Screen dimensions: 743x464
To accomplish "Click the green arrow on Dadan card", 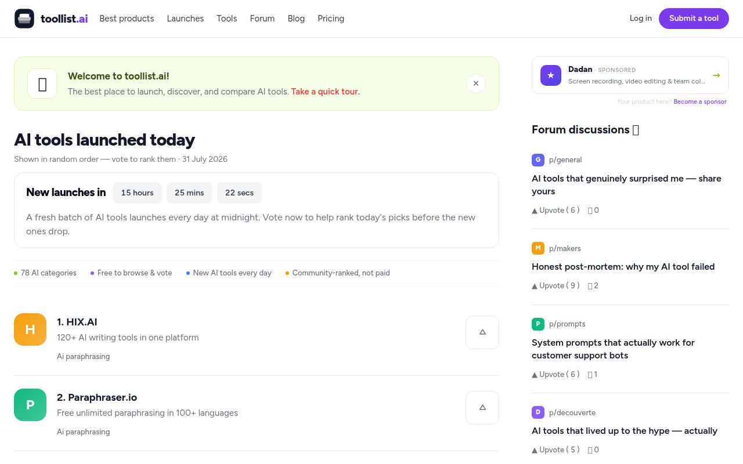I will (716, 75).
